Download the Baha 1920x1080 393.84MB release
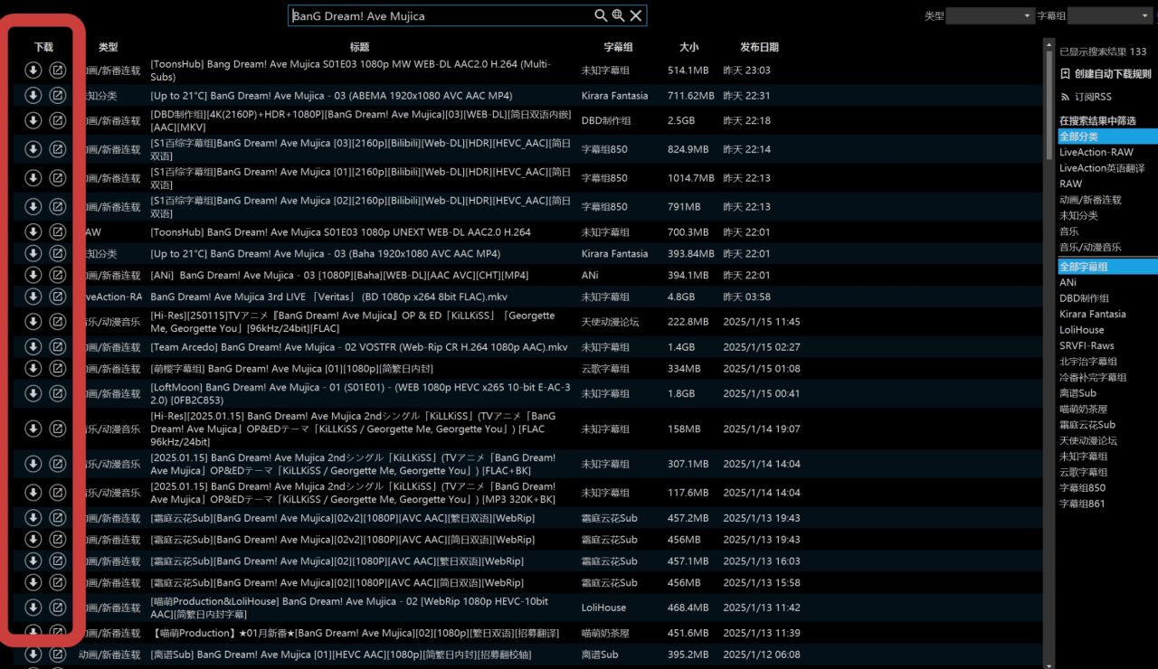The height and width of the screenshot is (669, 1158). point(33,253)
